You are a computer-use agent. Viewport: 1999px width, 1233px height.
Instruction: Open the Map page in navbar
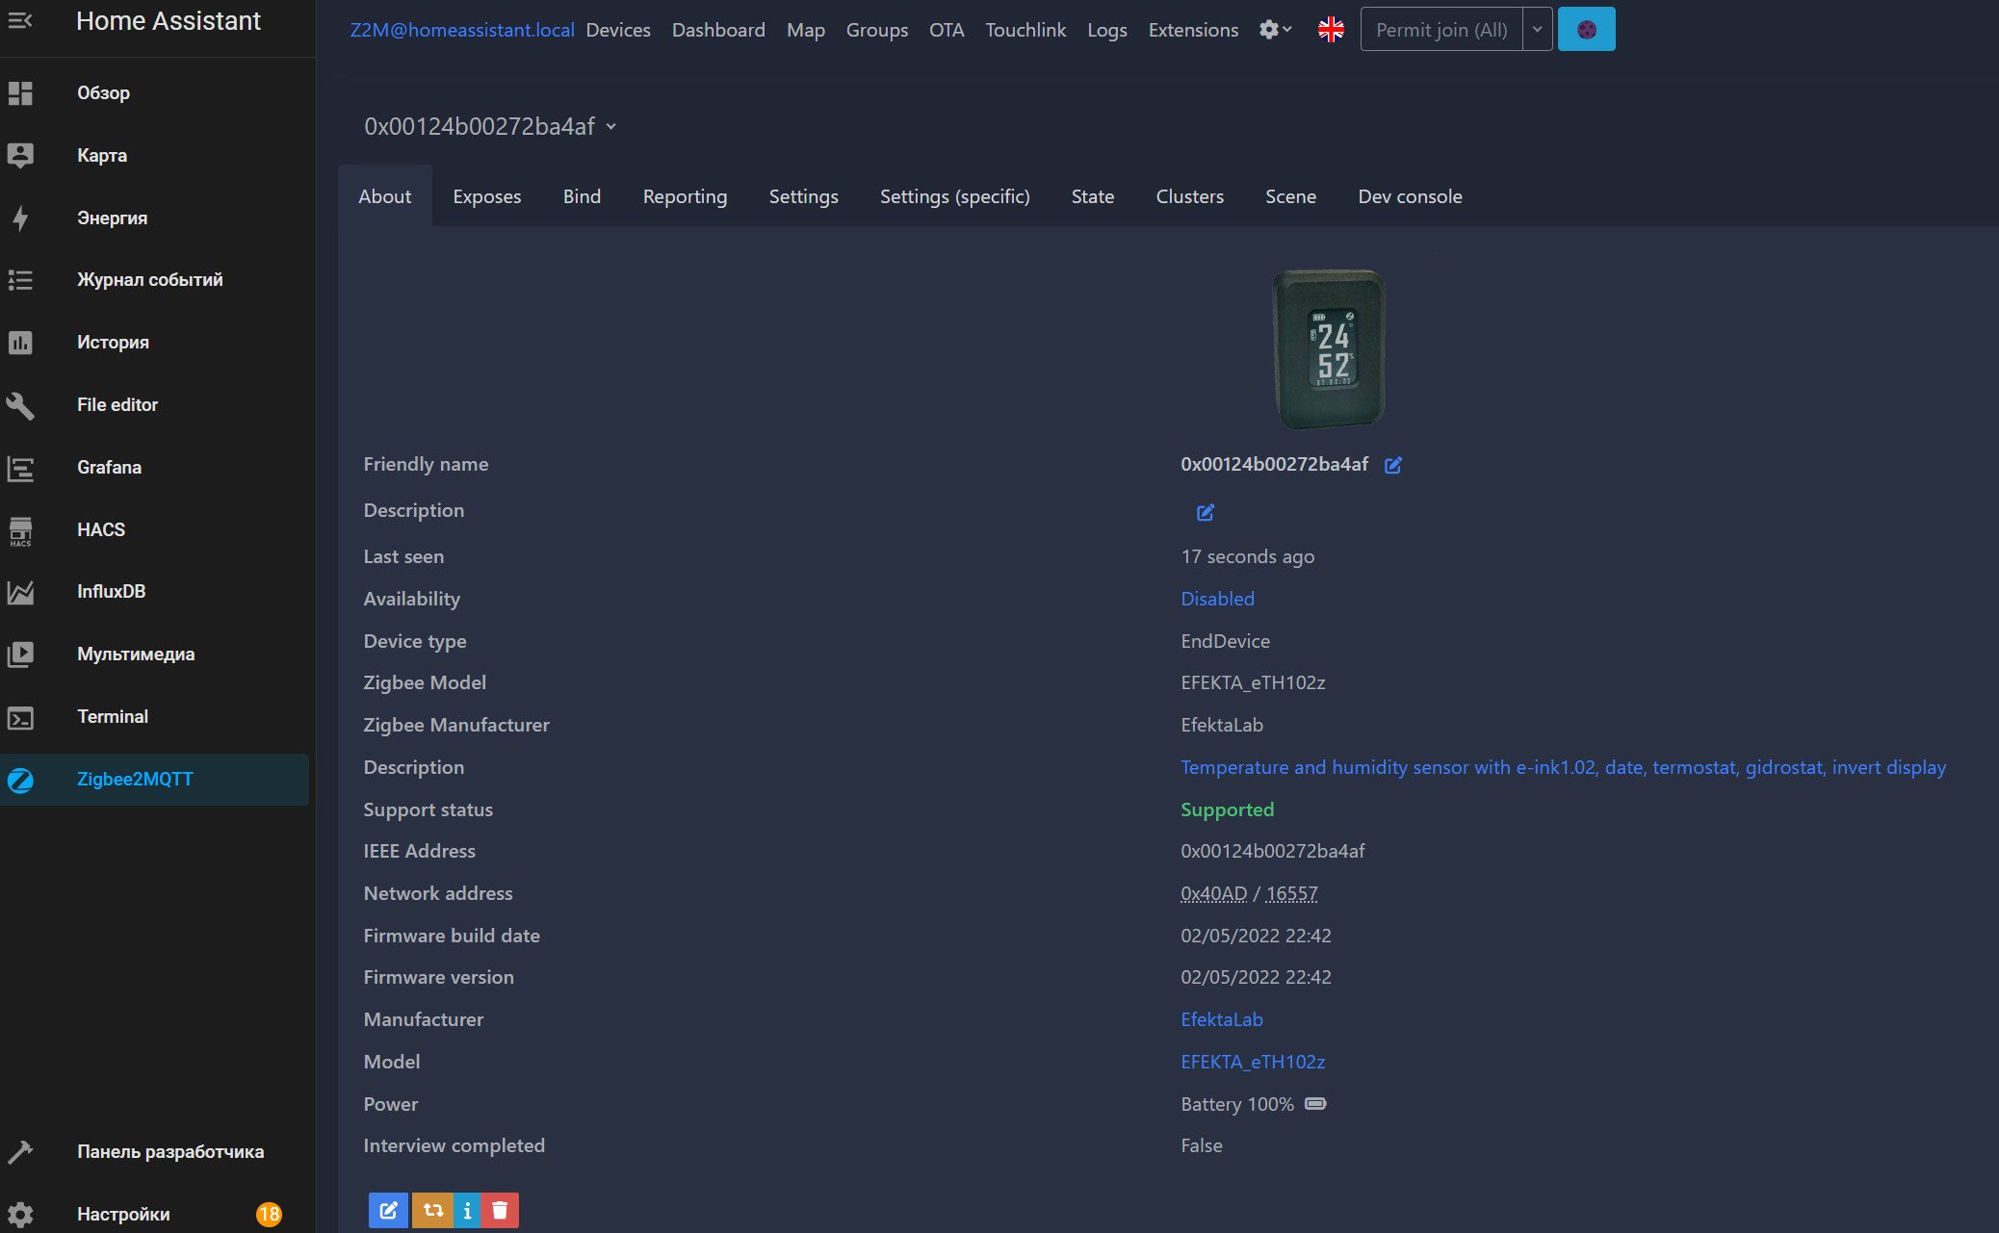tap(806, 30)
